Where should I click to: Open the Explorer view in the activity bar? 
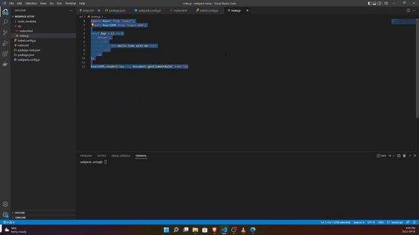[5, 12]
